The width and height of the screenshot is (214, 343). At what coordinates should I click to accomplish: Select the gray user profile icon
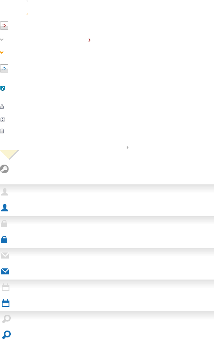5,192
